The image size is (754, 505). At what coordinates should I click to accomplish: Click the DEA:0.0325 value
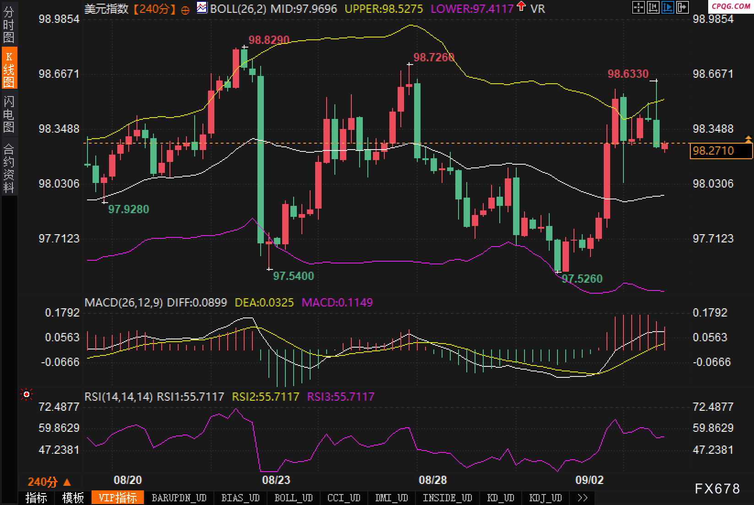(264, 302)
